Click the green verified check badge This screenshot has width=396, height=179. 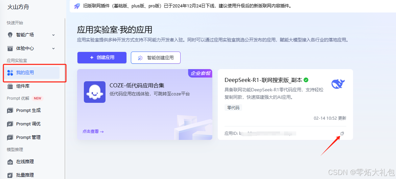[306, 80]
